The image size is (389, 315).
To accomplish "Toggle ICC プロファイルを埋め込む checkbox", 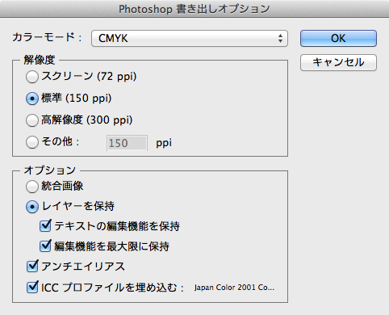I will tap(32, 287).
